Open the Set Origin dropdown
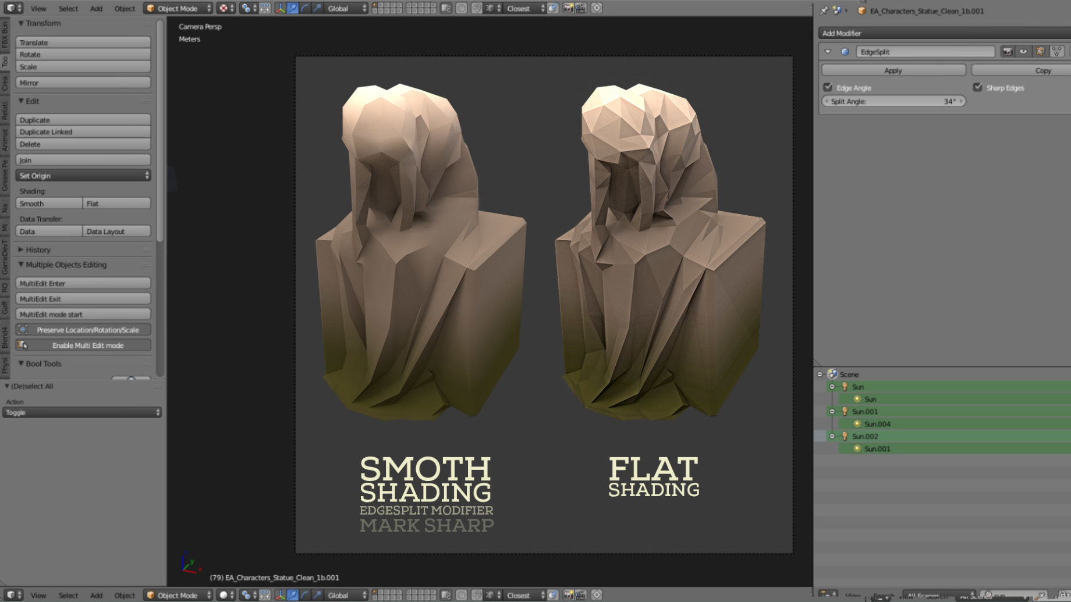 [83, 176]
